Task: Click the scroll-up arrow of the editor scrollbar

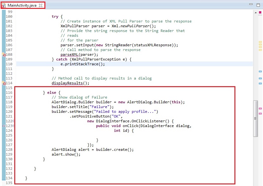Action: pos(255,12)
